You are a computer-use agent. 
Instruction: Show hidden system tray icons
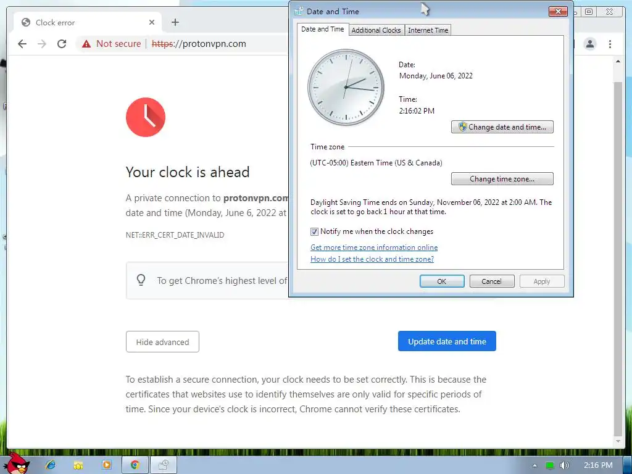pyautogui.click(x=534, y=465)
